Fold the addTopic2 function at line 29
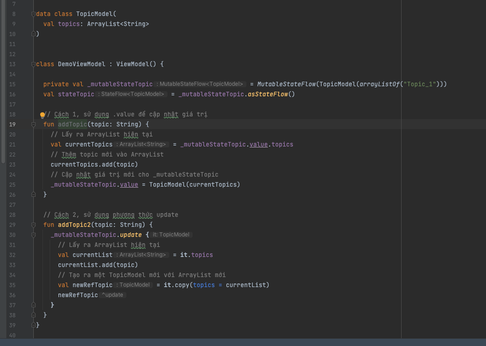This screenshot has width=486, height=346. 33,225
